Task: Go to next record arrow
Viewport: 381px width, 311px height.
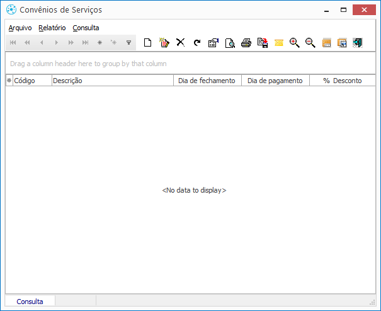Action: pos(57,43)
